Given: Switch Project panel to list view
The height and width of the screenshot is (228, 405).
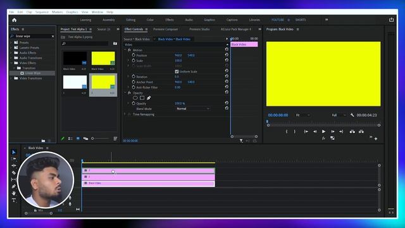Looking at the screenshot, I should pyautogui.click(x=70, y=139).
